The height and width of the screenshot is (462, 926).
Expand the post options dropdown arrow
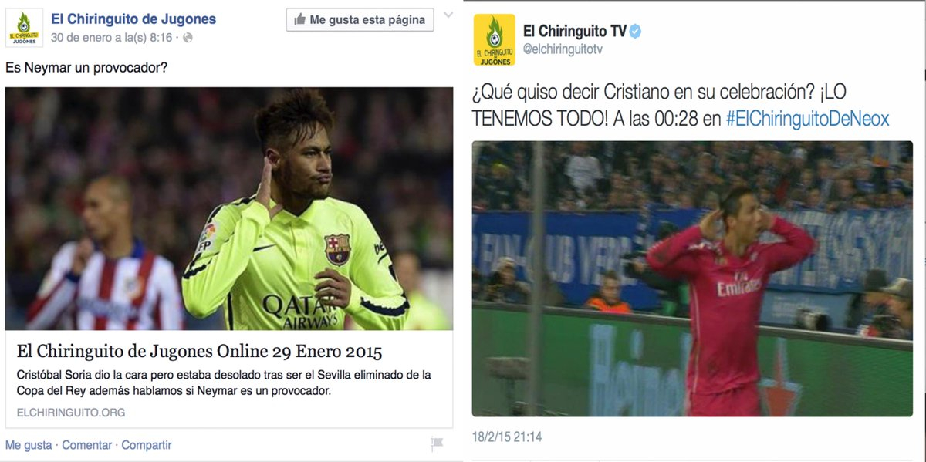pyautogui.click(x=447, y=17)
